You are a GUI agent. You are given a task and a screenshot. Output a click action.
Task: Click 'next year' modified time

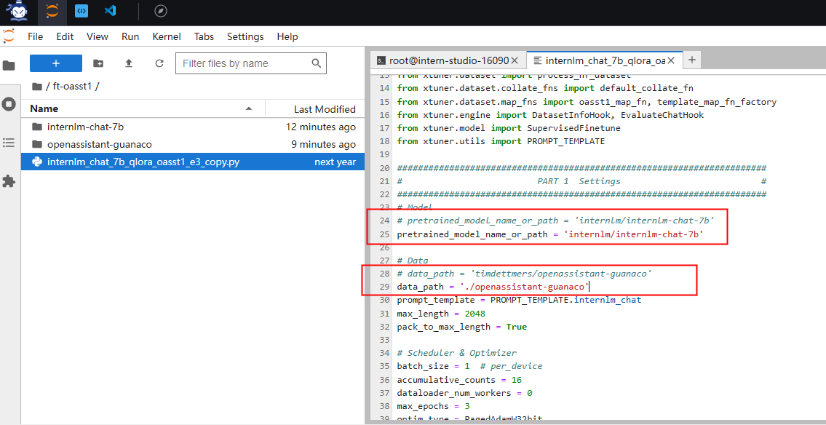[x=335, y=162]
